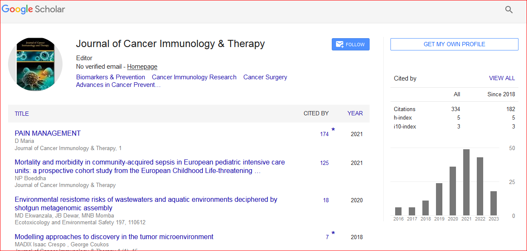The width and height of the screenshot is (527, 251).
Task: Open the Cancer Surgery topic link
Action: pos(265,77)
